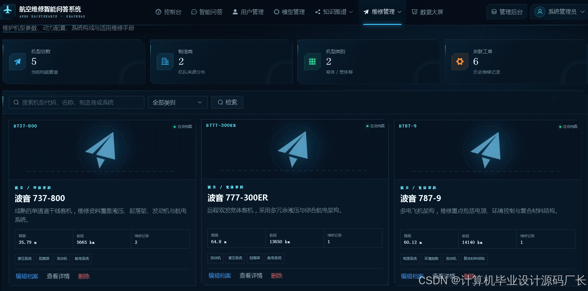
Task: Expand the 知识图谱 menu chevron
Action: (x=351, y=12)
